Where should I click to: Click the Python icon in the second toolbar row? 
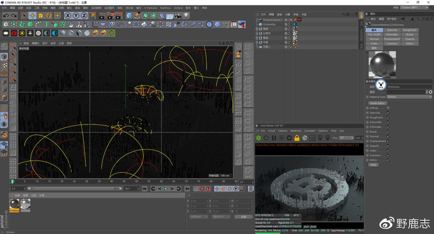(x=144, y=24)
